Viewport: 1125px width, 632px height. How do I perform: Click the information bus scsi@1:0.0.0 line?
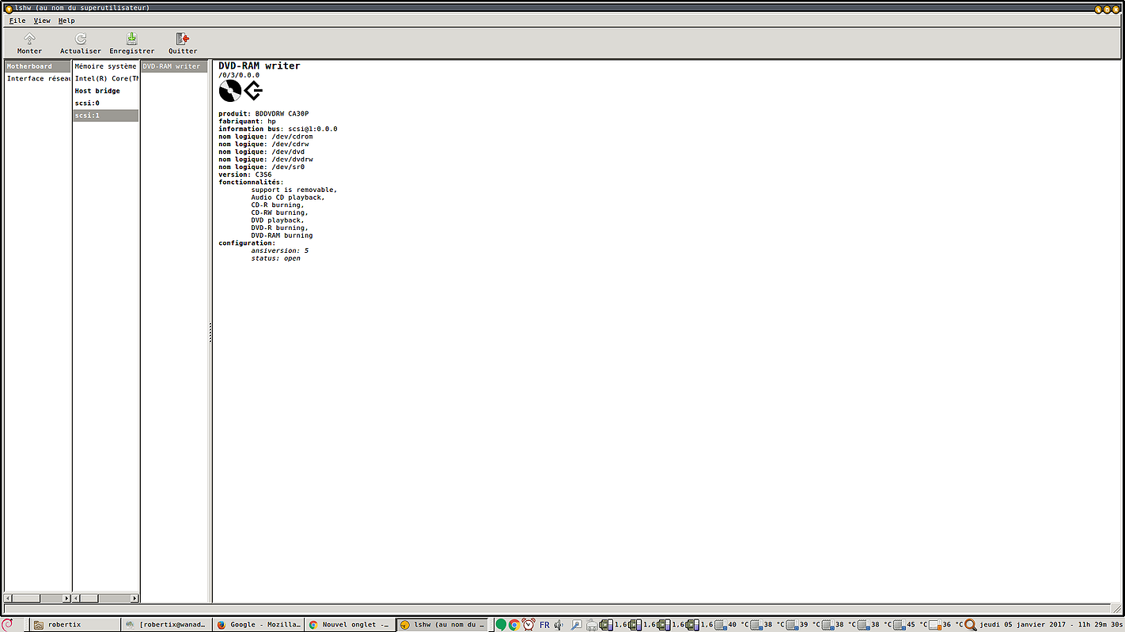click(278, 129)
